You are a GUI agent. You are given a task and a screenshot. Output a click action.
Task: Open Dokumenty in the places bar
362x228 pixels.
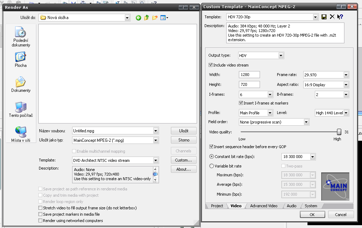(x=21, y=84)
